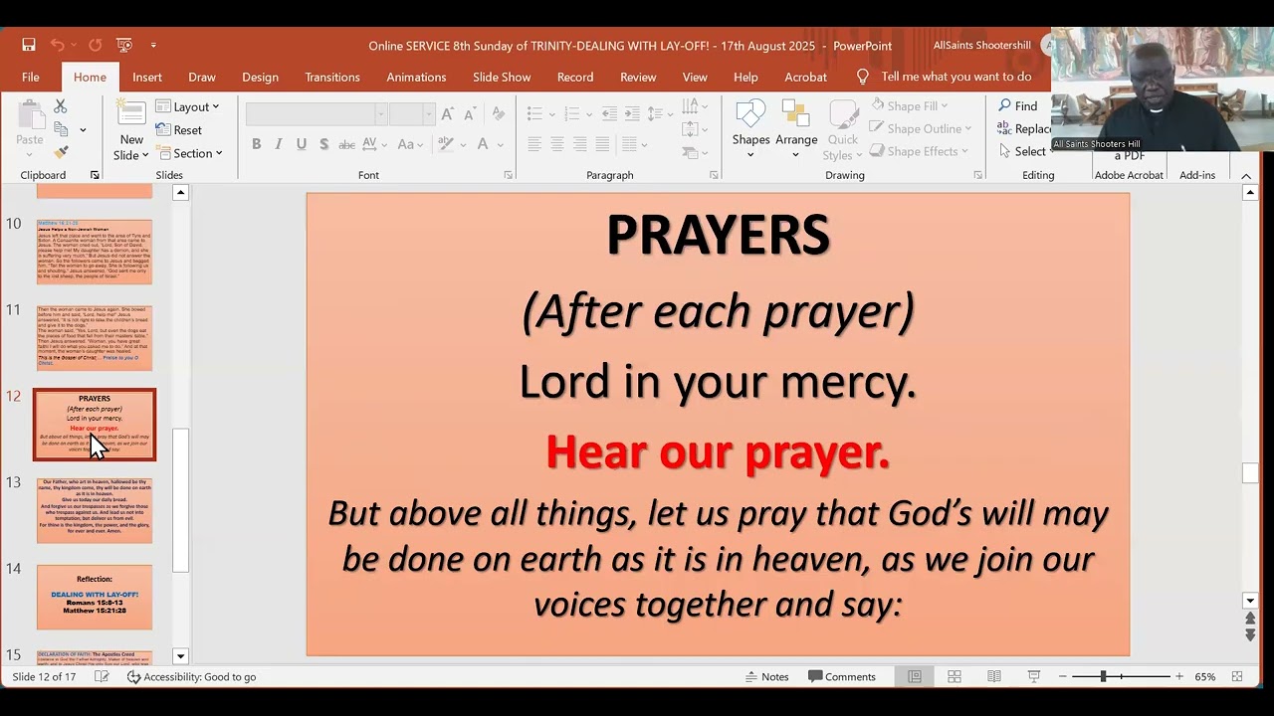Copy the selection to clipboard

(62, 129)
